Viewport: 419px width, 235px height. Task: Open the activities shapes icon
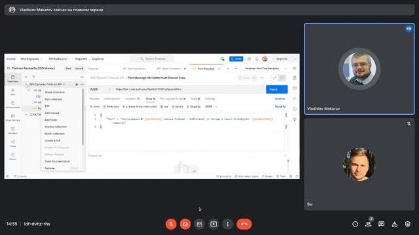(394, 224)
